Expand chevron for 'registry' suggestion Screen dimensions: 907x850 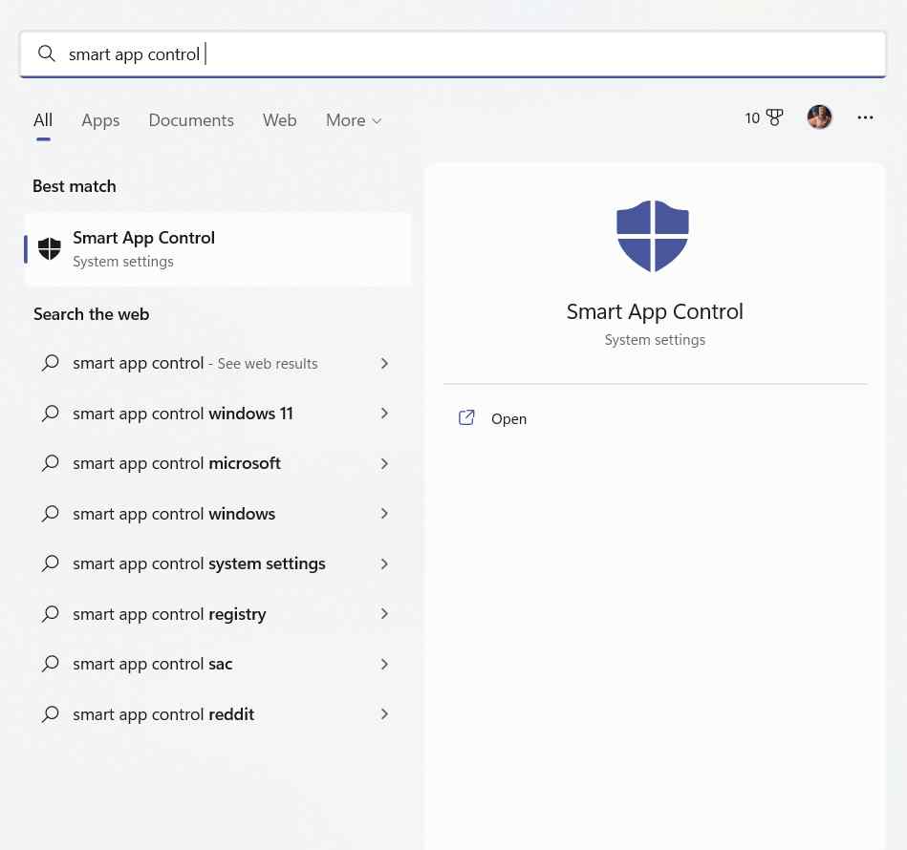click(384, 614)
